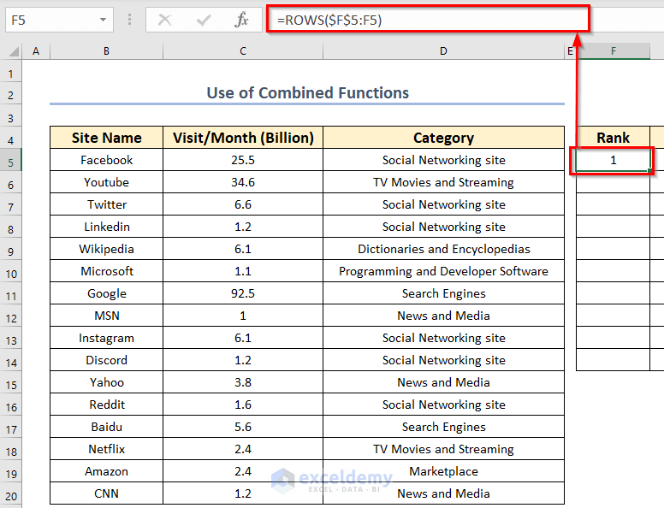Click the Select All corner triangle

13,51
